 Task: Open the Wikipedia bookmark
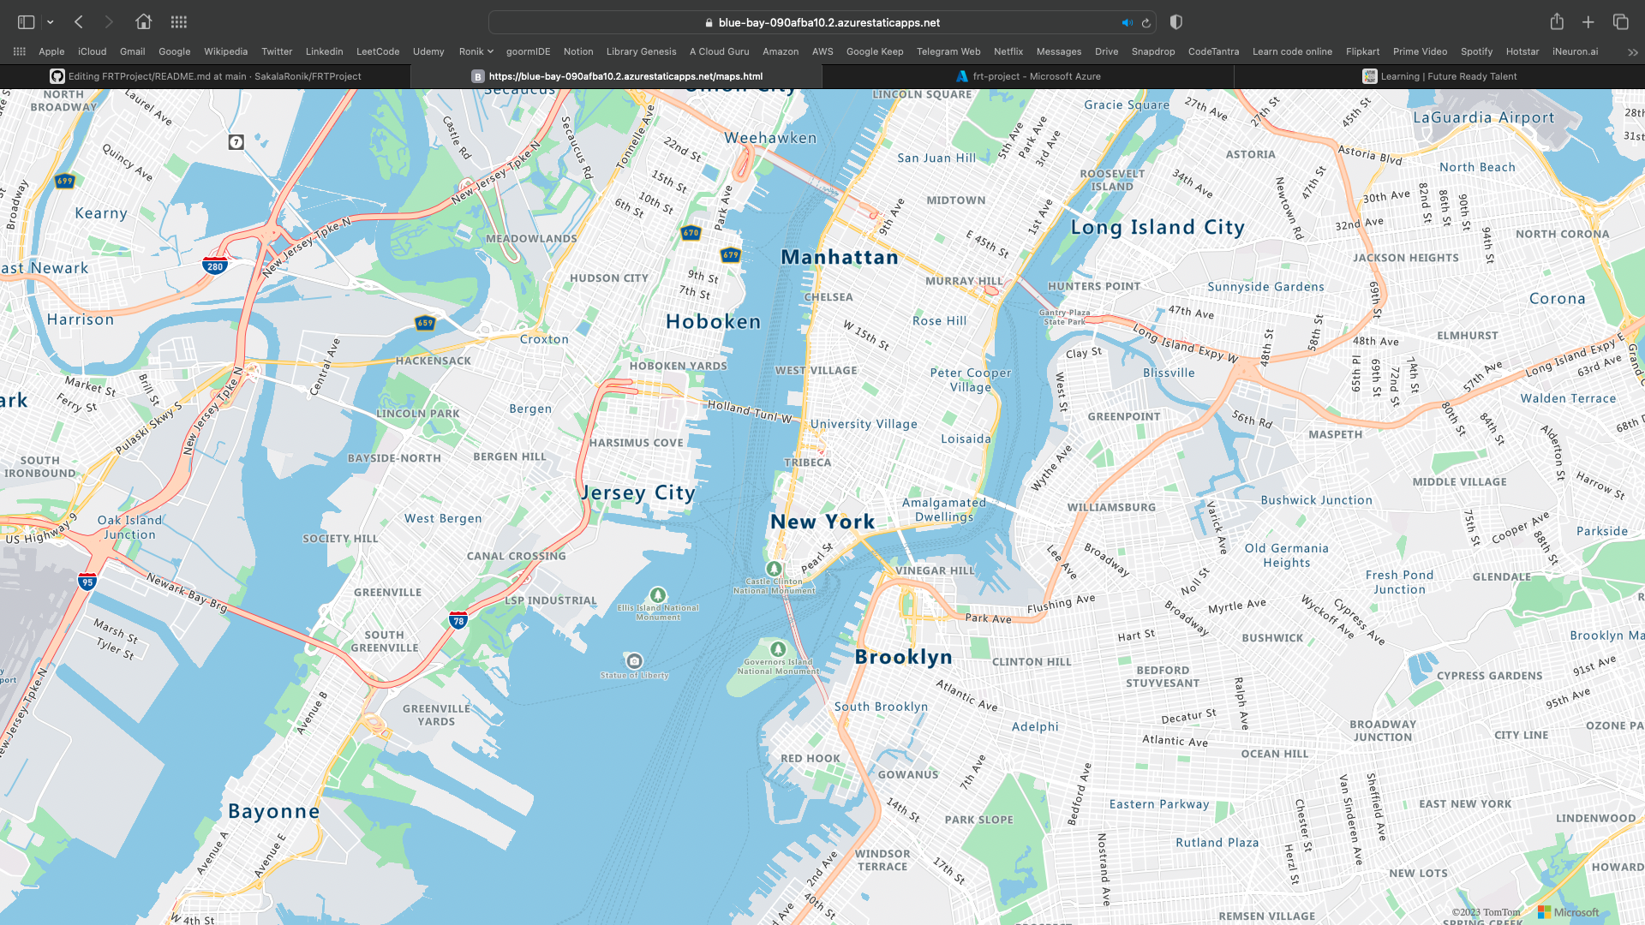[226, 51]
